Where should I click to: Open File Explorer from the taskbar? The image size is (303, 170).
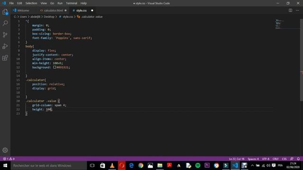pos(160,166)
